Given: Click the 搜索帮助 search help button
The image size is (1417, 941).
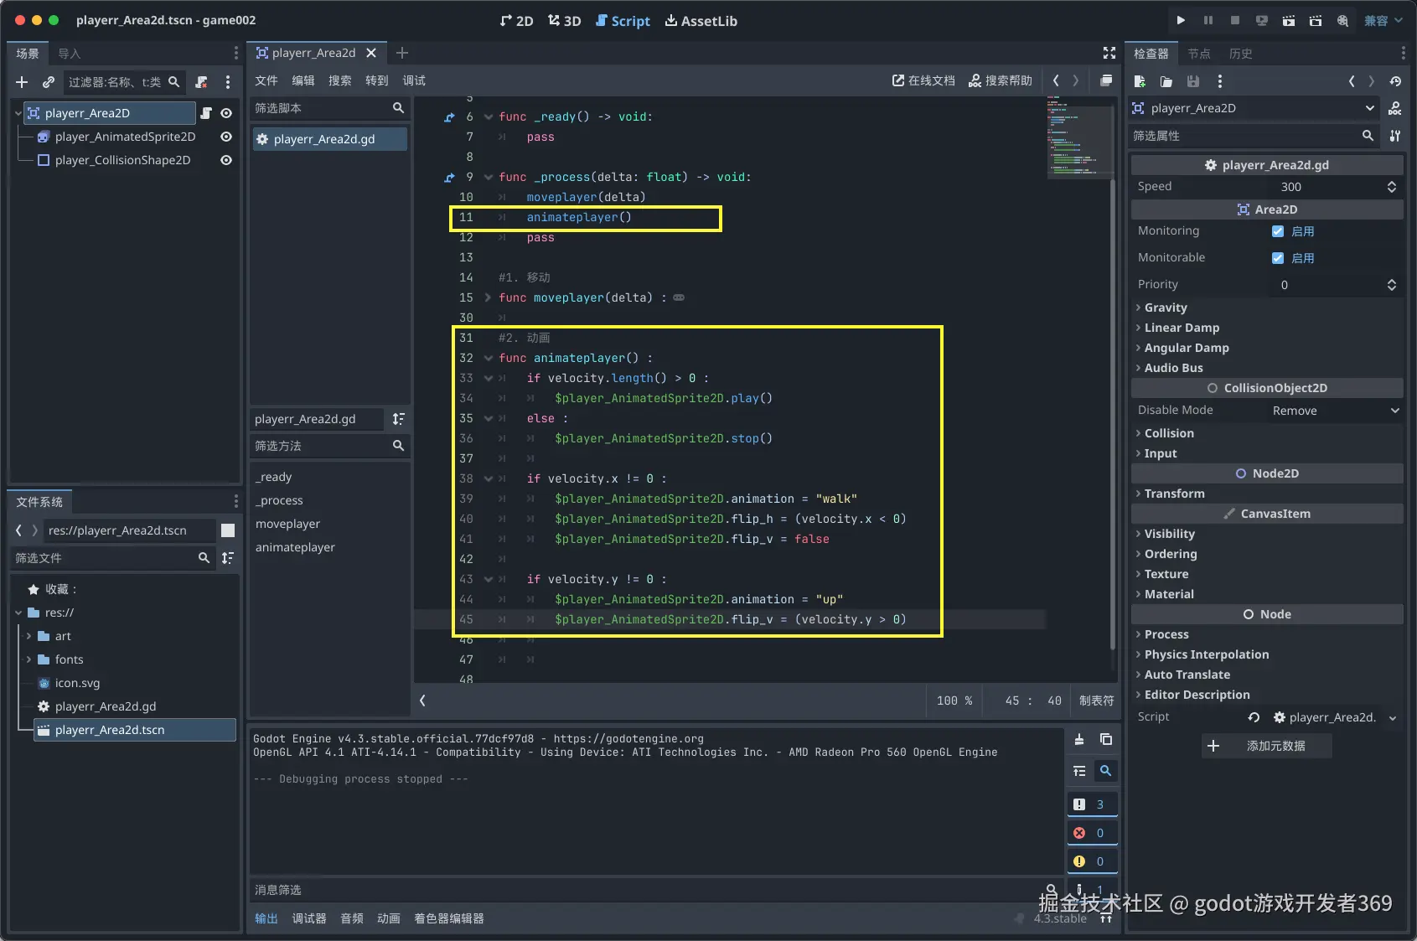Looking at the screenshot, I should 1001,80.
